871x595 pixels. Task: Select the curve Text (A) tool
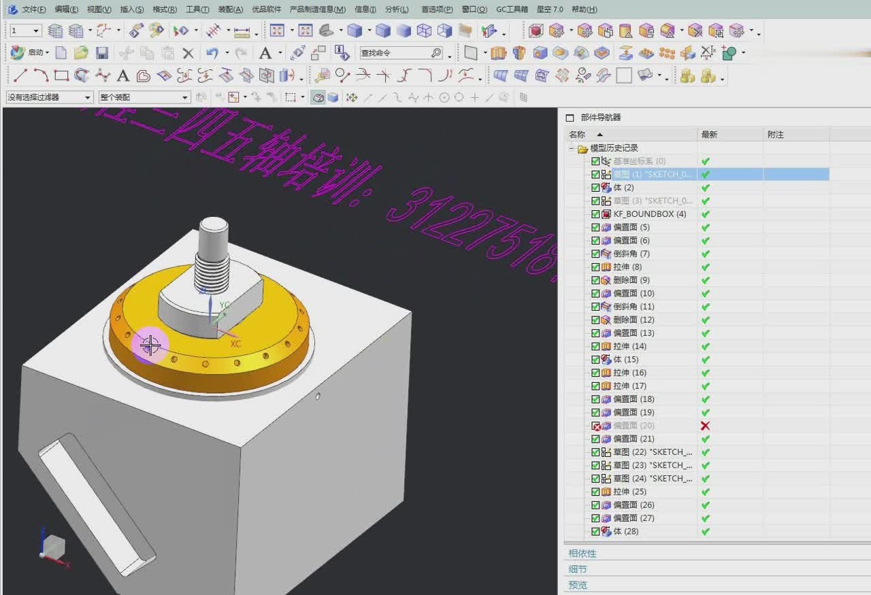click(123, 75)
